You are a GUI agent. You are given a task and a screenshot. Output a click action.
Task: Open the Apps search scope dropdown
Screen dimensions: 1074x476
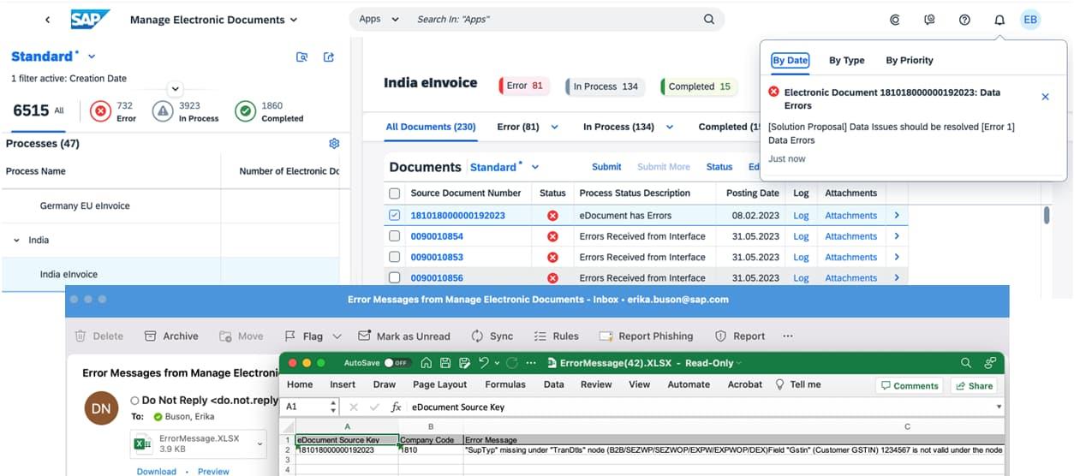(395, 19)
